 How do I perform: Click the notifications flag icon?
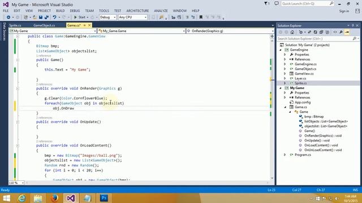[x=266, y=3]
